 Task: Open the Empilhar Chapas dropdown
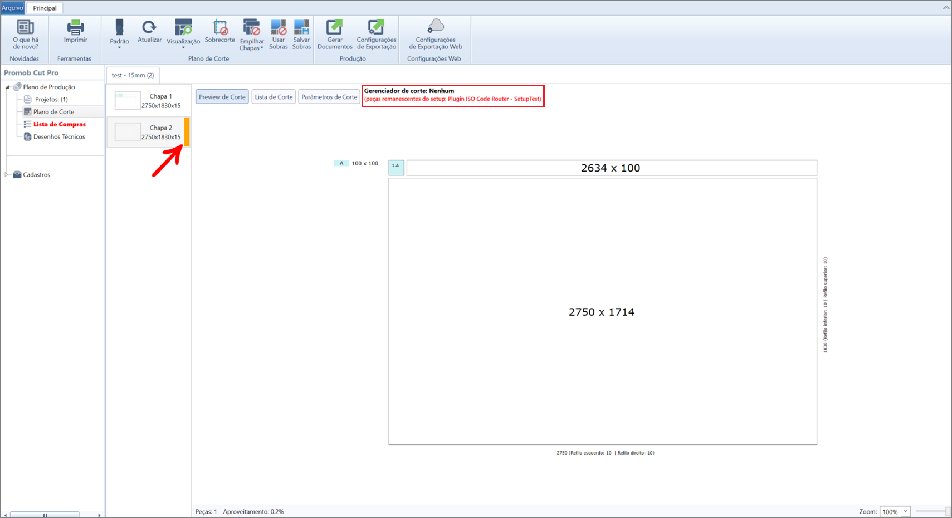point(251,35)
